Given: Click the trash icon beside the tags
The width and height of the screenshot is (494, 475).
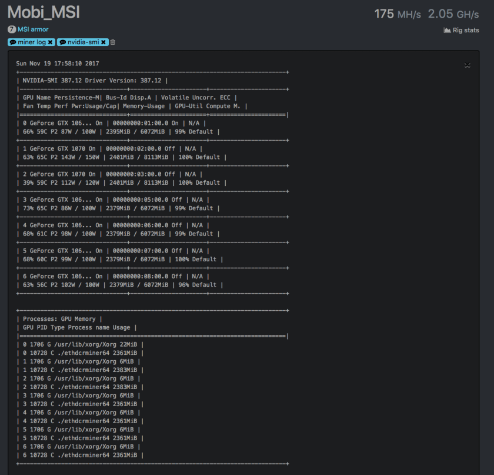Looking at the screenshot, I should coord(113,42).
